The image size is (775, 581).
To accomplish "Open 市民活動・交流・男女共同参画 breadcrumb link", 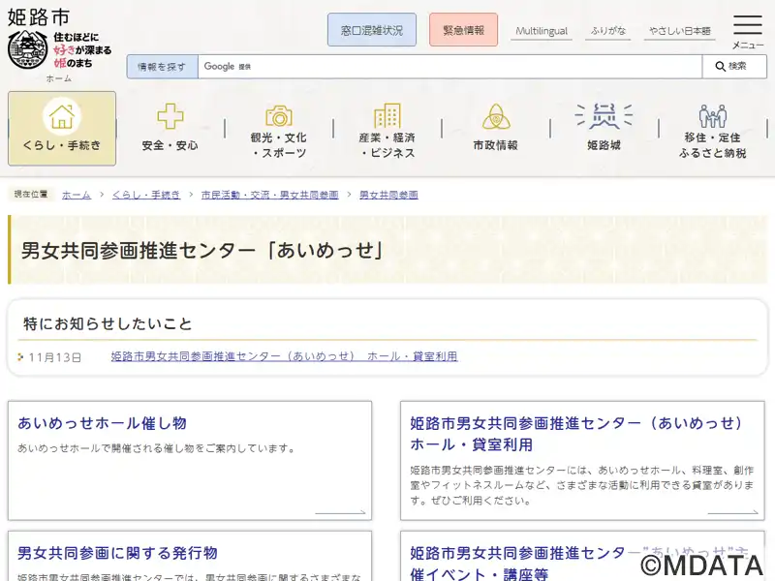I will pyautogui.click(x=269, y=195).
